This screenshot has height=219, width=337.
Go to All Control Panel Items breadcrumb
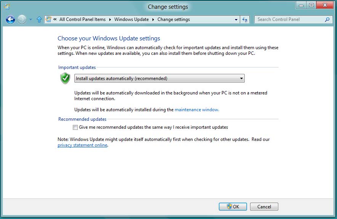point(82,19)
